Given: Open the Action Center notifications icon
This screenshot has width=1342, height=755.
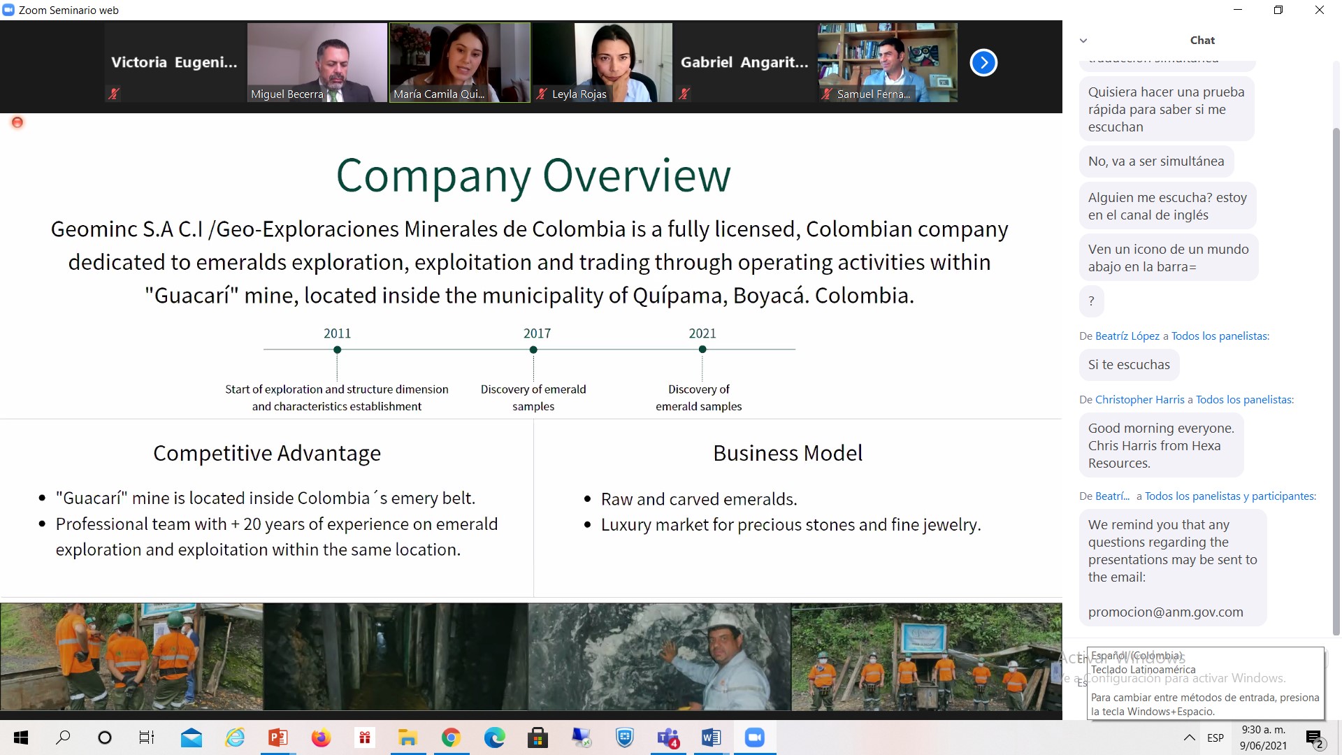Looking at the screenshot, I should point(1315,738).
